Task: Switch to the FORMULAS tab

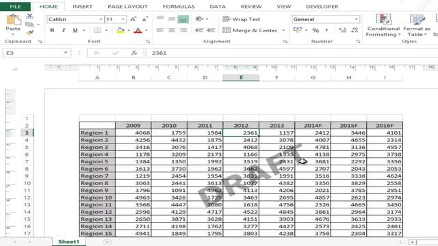Action: coord(179,6)
